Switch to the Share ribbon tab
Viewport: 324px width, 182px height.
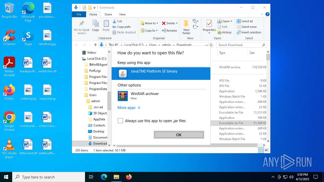108,14
